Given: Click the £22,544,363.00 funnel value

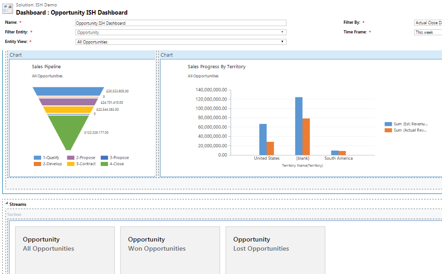Looking at the screenshot, I should (x=108, y=109).
